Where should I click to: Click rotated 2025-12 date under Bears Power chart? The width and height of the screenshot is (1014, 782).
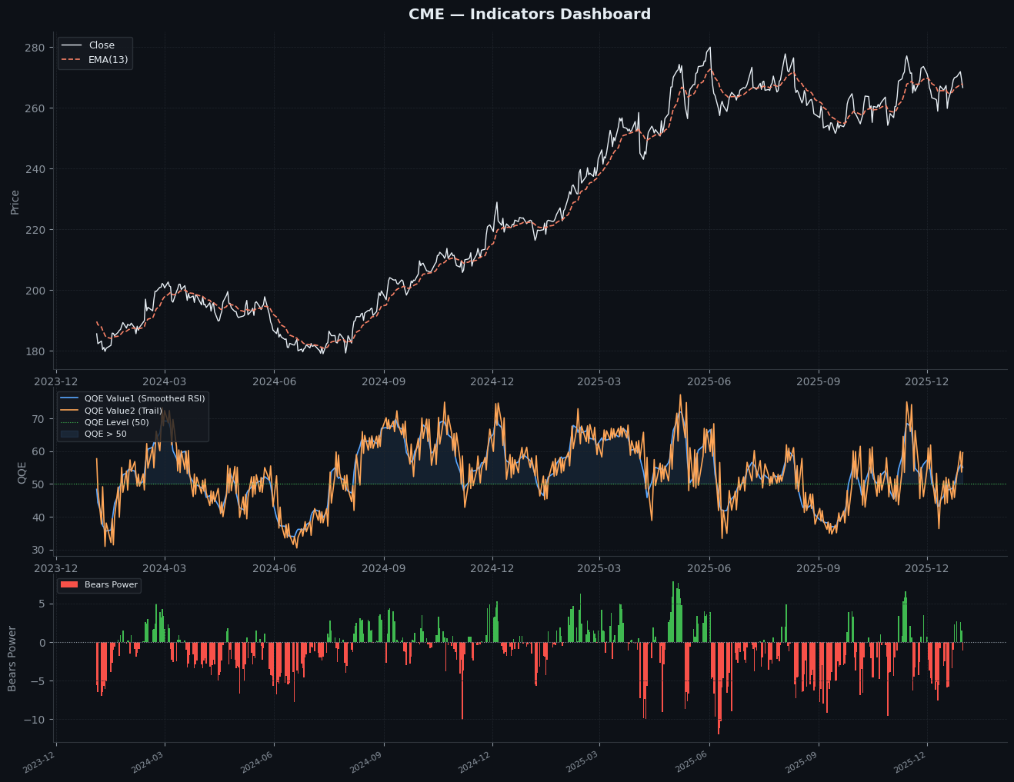912,763
